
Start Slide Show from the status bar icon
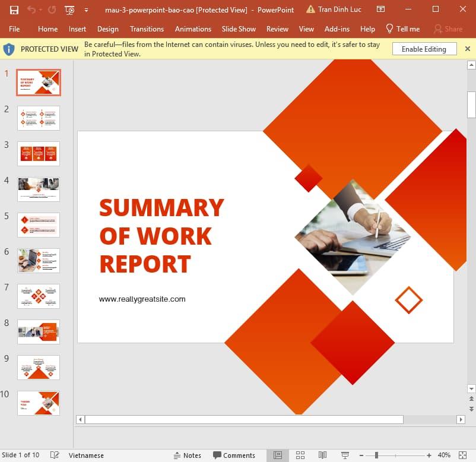344,455
